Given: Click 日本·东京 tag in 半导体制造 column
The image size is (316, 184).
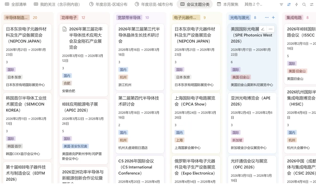Looking at the screenshot, I should (14, 77).
